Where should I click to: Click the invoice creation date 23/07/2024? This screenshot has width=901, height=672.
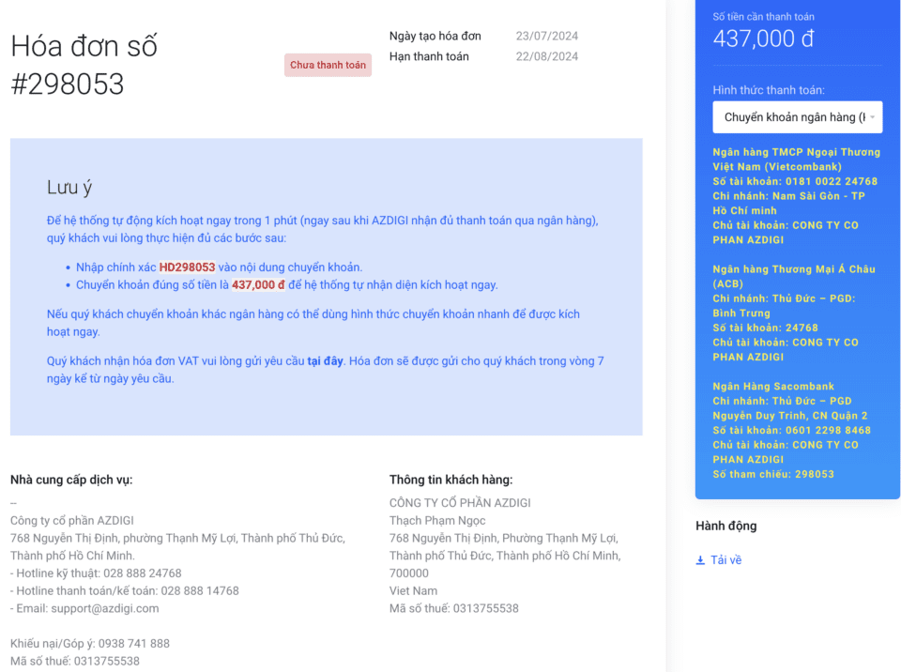(546, 37)
